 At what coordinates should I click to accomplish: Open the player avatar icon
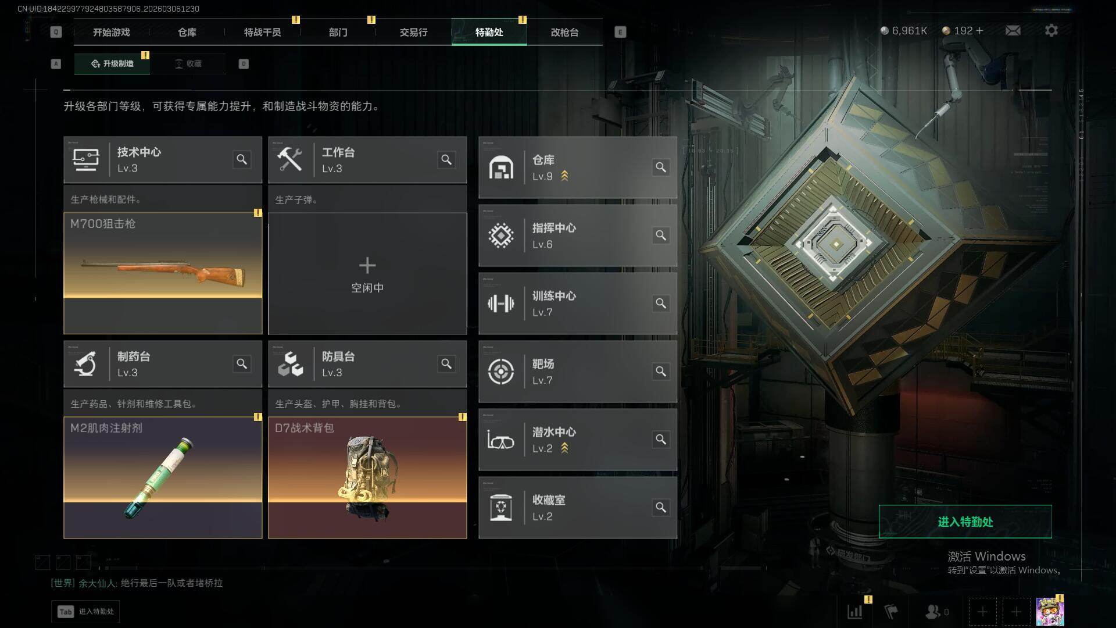click(1050, 611)
